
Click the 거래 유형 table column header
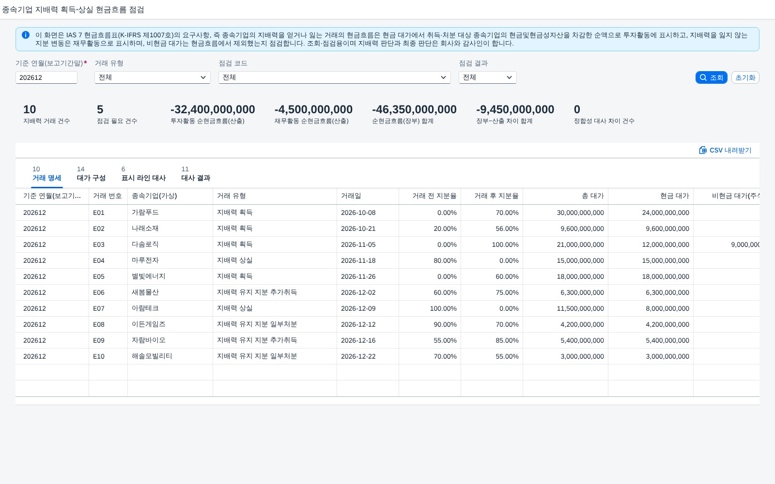point(275,196)
